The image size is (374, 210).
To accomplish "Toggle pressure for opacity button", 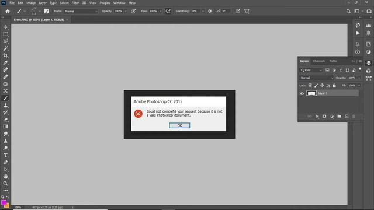I will (x=133, y=11).
